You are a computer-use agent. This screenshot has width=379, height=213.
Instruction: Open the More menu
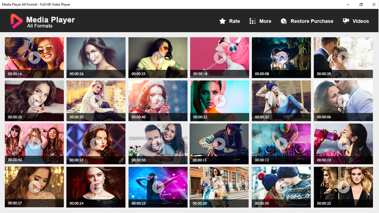click(x=265, y=21)
